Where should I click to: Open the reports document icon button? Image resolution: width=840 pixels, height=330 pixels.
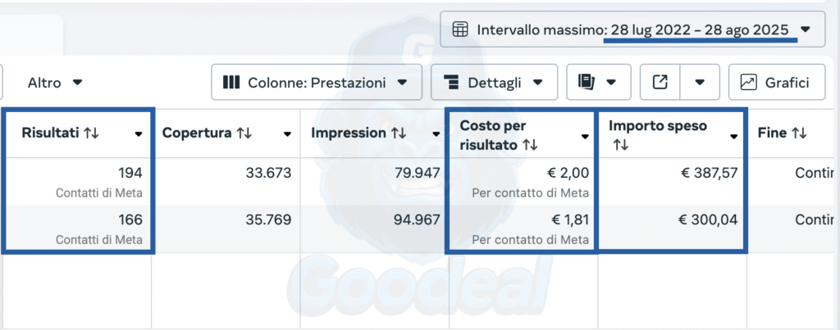pyautogui.click(x=586, y=82)
